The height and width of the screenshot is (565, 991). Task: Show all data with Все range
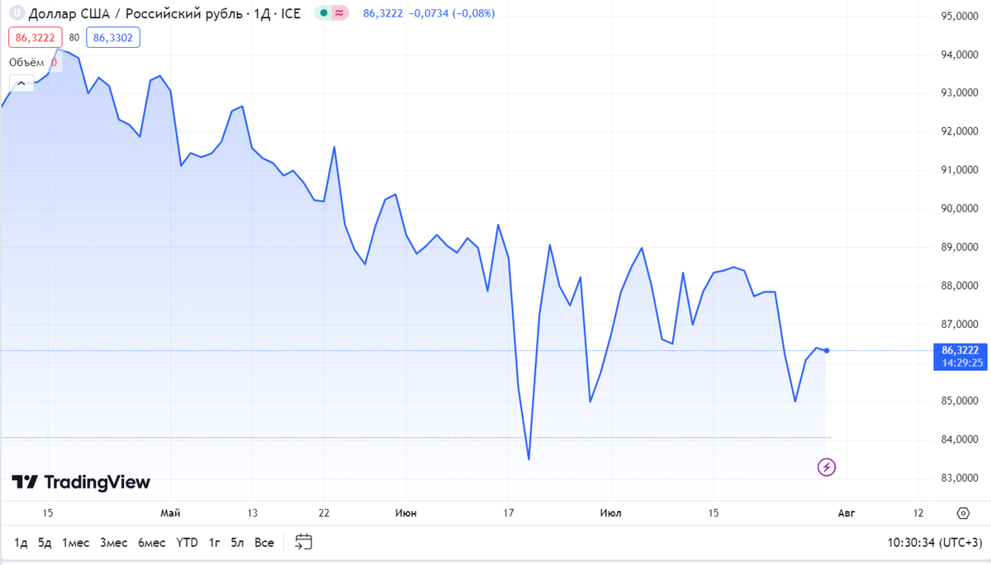[264, 543]
